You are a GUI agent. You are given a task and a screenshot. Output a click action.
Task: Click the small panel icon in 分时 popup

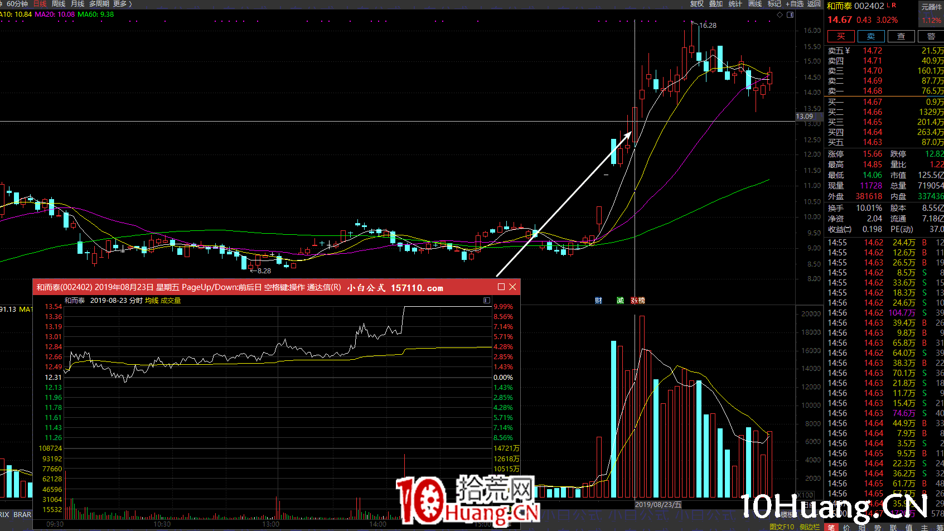487,300
